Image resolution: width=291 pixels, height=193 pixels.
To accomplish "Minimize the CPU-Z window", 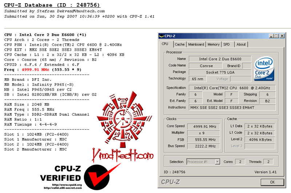I will (271, 36).
